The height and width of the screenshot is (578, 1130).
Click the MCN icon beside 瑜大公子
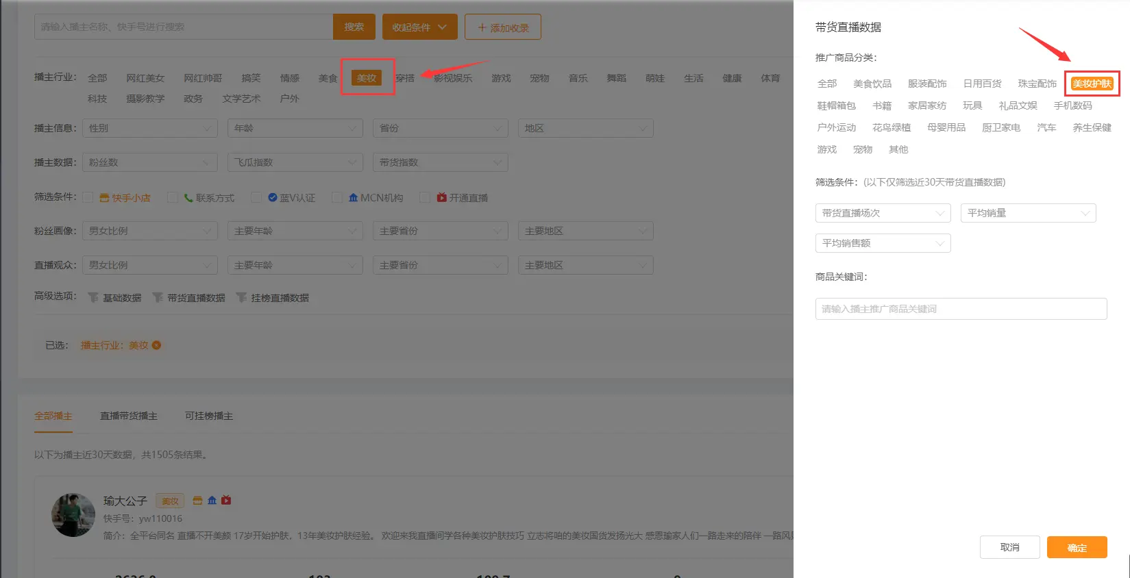[212, 501]
